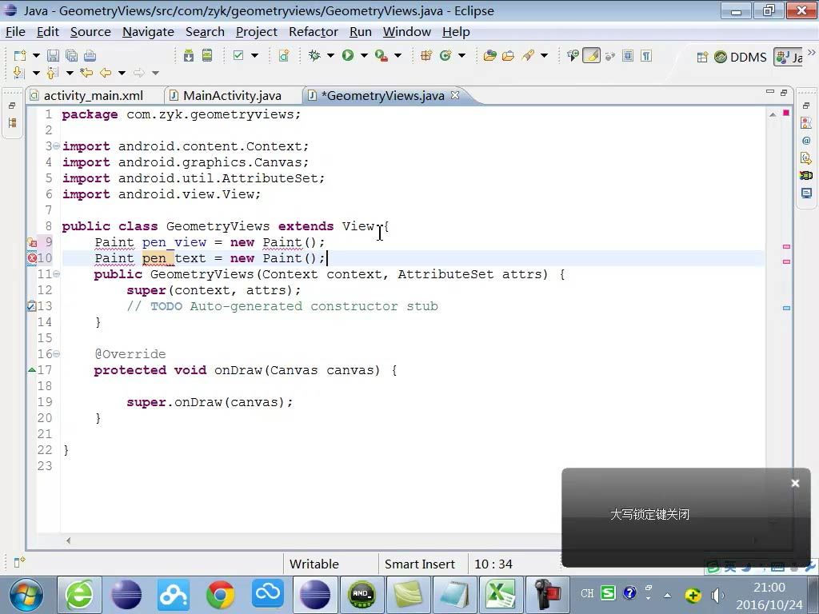Viewport: 819px width, 614px height.
Task: Open Excel from the taskbar
Action: coord(501,595)
